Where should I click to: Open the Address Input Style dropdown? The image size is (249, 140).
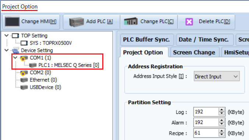pos(217,76)
